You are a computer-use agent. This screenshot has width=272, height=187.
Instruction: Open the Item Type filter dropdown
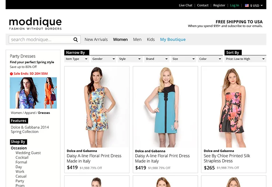76,59
